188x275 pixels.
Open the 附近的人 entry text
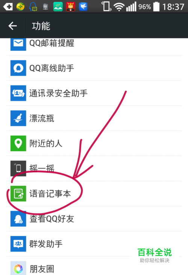coord(46,143)
